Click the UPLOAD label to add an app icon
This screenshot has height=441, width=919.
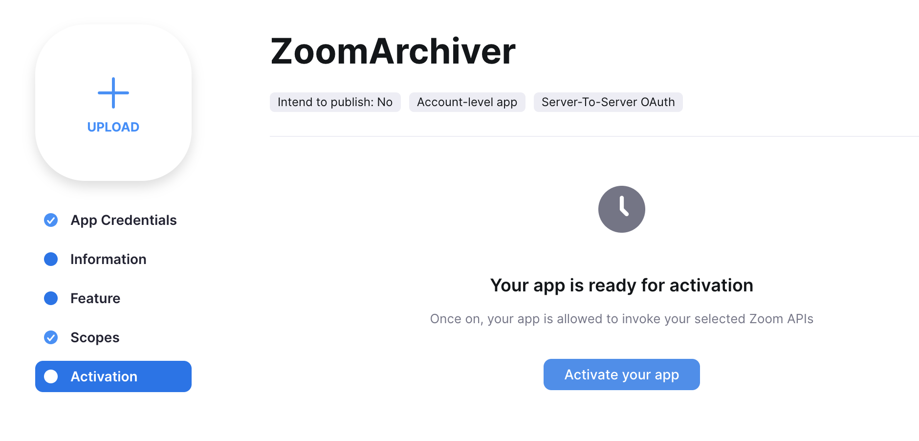tap(113, 127)
